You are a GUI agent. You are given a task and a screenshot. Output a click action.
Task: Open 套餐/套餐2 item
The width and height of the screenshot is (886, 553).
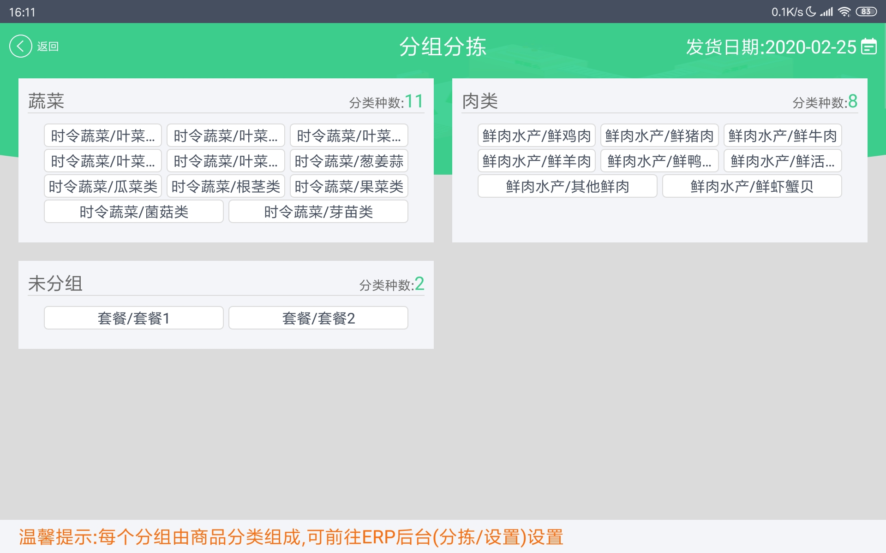click(318, 318)
